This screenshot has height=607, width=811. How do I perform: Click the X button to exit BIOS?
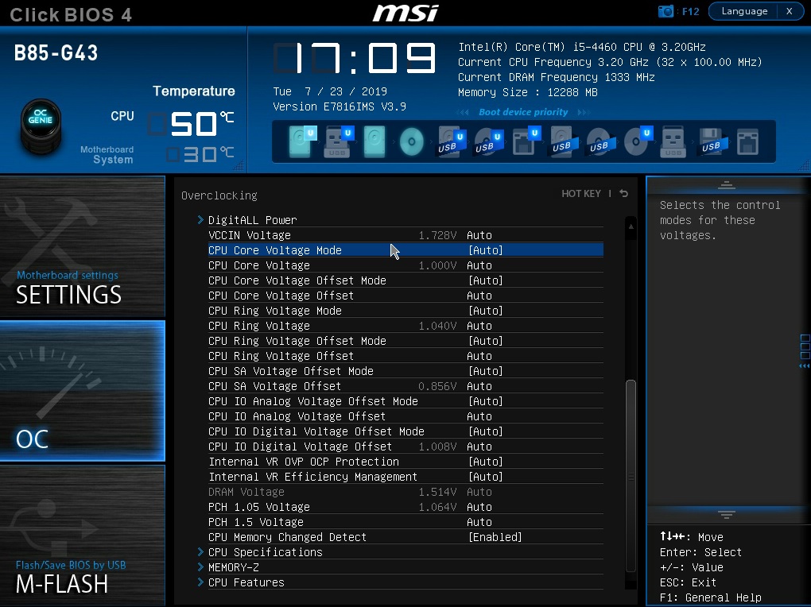click(789, 11)
